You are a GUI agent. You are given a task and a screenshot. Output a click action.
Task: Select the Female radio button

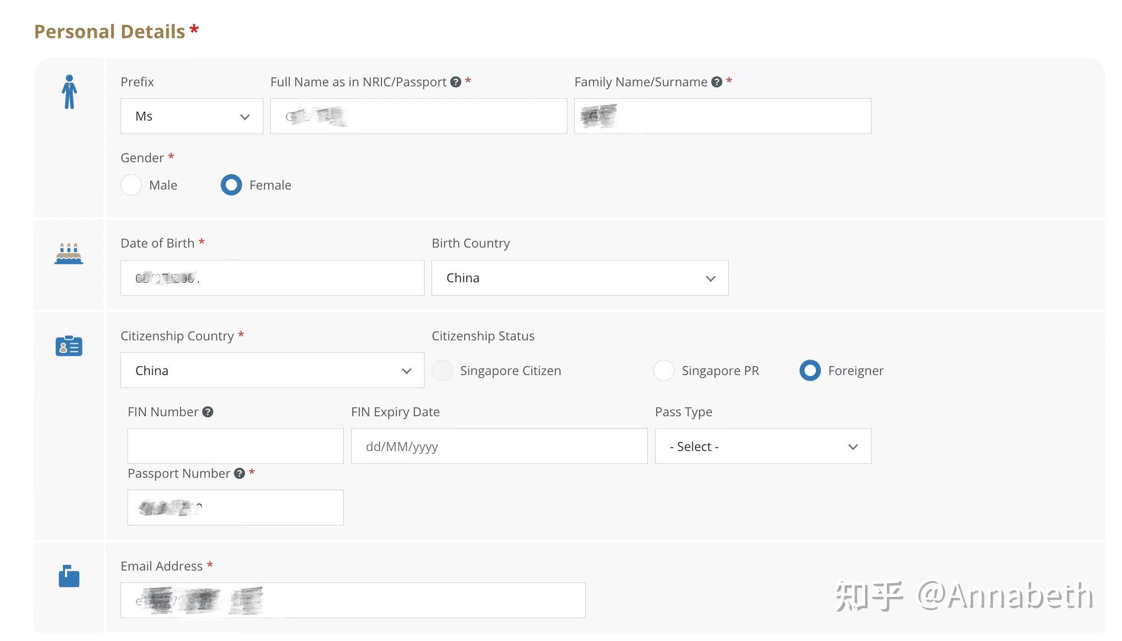tap(231, 185)
